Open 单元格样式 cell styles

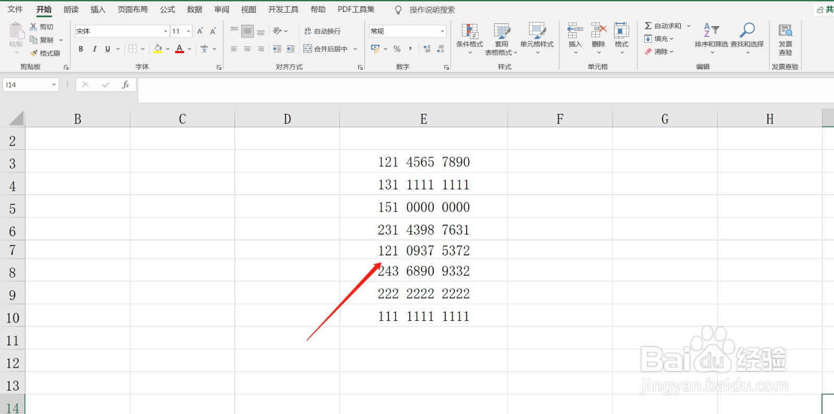pyautogui.click(x=537, y=39)
